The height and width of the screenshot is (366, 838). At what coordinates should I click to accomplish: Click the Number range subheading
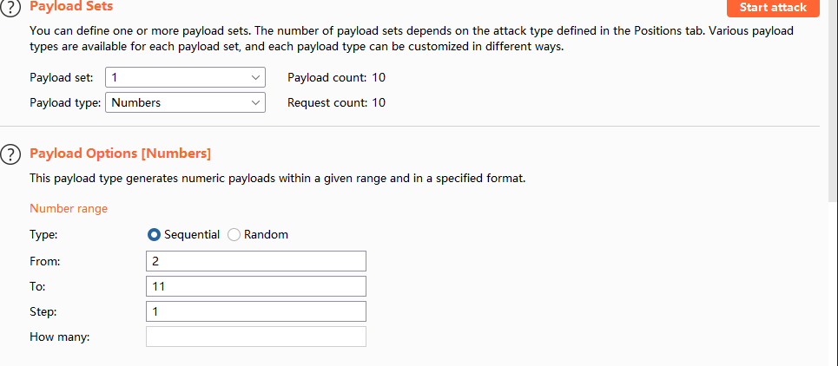click(x=69, y=208)
